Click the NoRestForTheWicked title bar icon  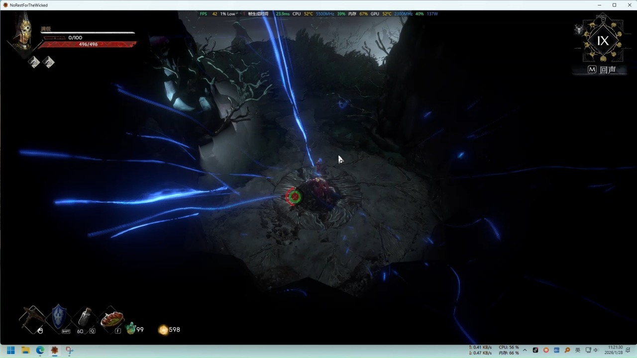5,5
